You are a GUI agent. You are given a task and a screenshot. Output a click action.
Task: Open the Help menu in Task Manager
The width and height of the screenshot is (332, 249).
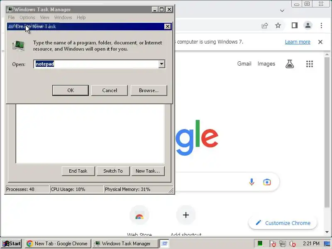[x=81, y=17]
